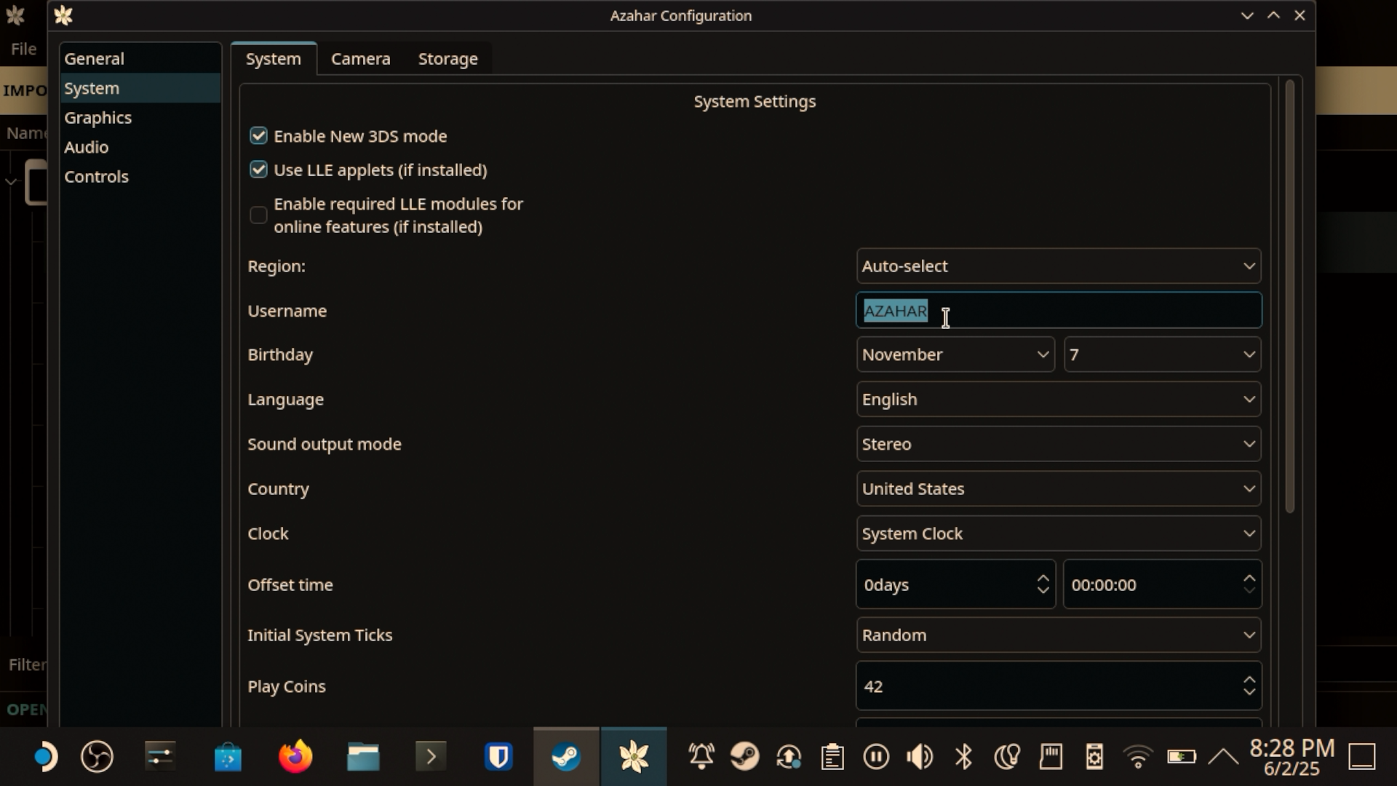Screen dimensions: 1397x786
Task: Expand hidden system tray icons arrow
Action: (x=1224, y=757)
